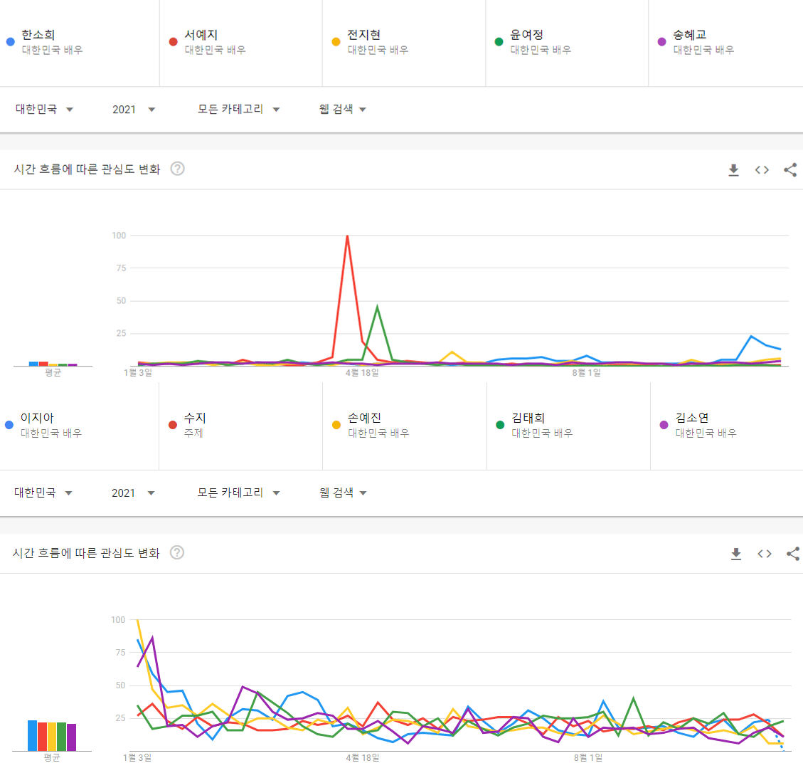
Task: Click the green color dot beside 윤여정
Action: click(x=499, y=42)
